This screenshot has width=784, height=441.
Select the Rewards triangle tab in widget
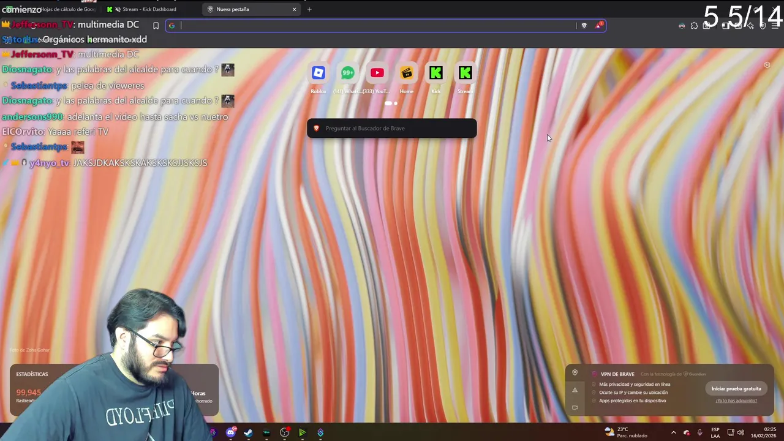coord(575,390)
